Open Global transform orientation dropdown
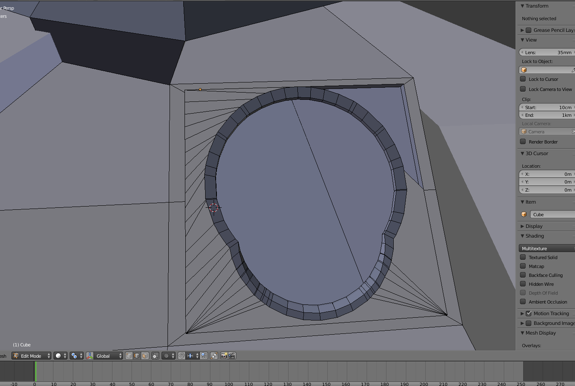The height and width of the screenshot is (386, 575). (108, 356)
